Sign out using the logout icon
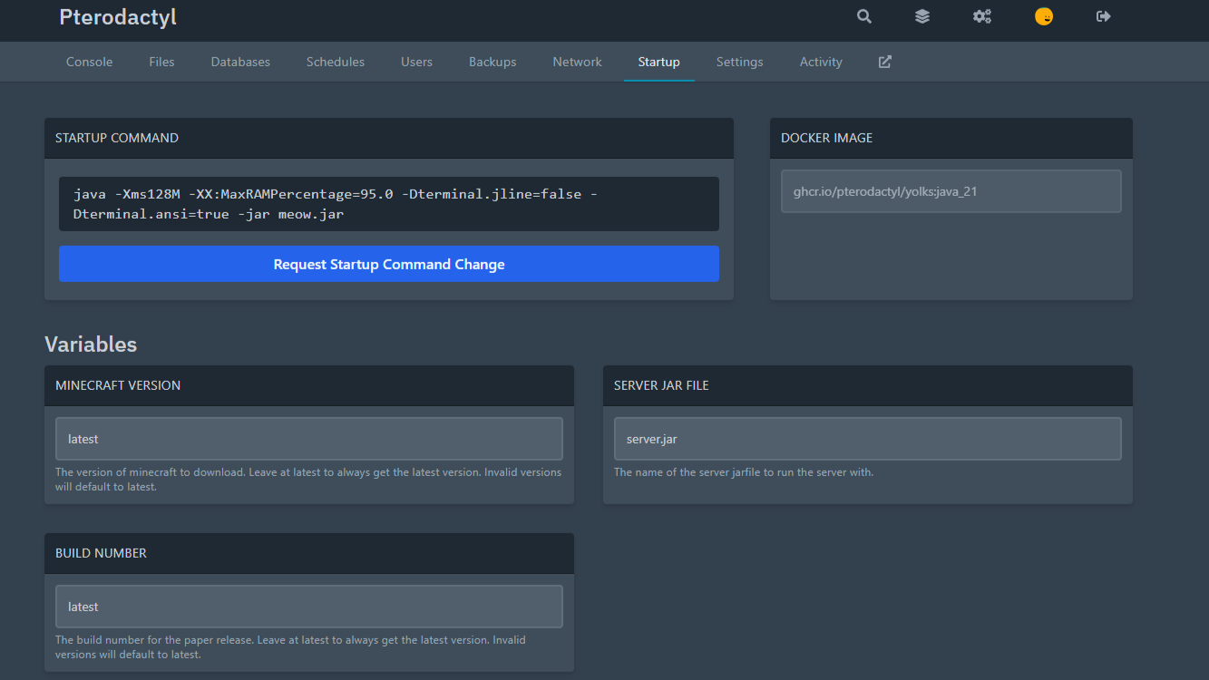The height and width of the screenshot is (680, 1209). 1103,16
